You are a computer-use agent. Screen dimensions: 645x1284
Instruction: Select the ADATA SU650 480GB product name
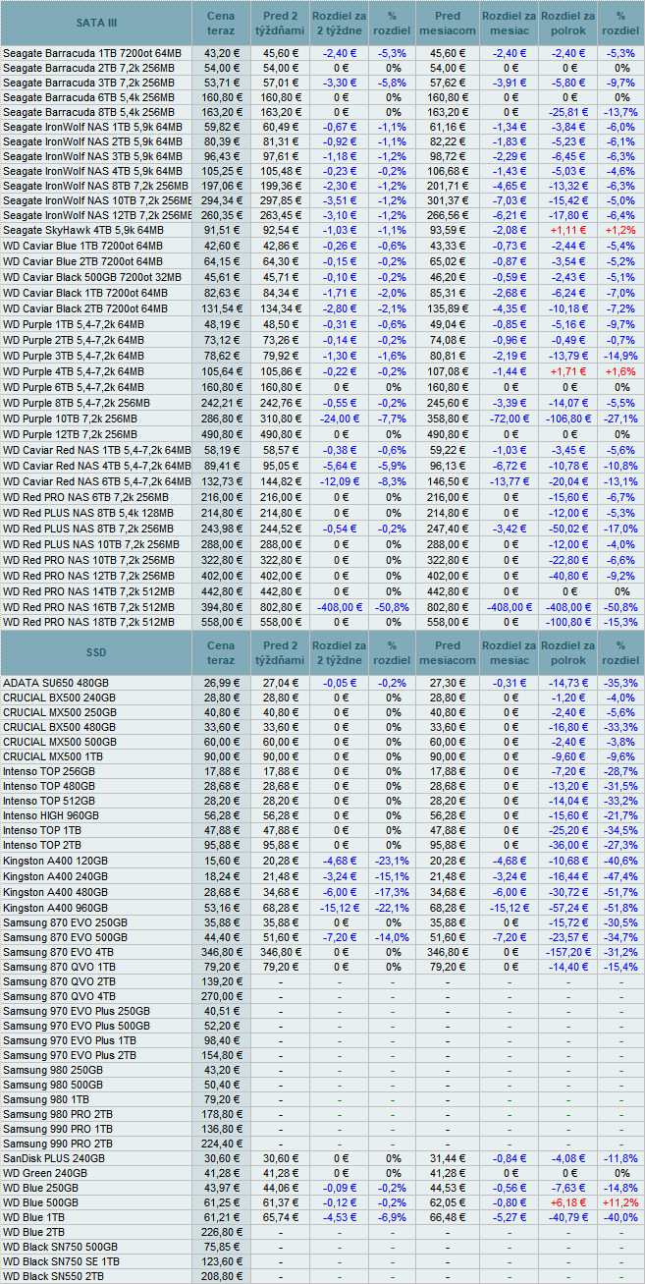(x=56, y=682)
